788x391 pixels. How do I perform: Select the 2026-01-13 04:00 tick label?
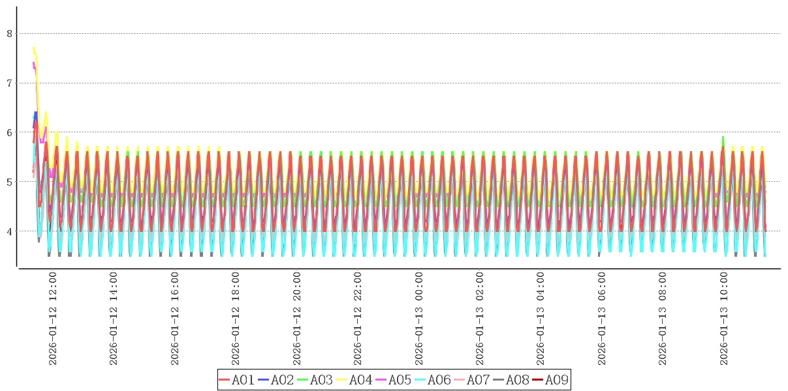[x=541, y=319]
